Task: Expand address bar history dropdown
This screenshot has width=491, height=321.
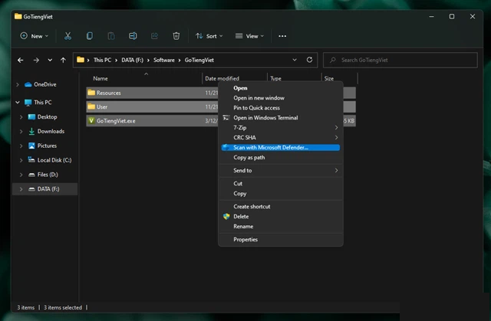Action: (x=295, y=60)
